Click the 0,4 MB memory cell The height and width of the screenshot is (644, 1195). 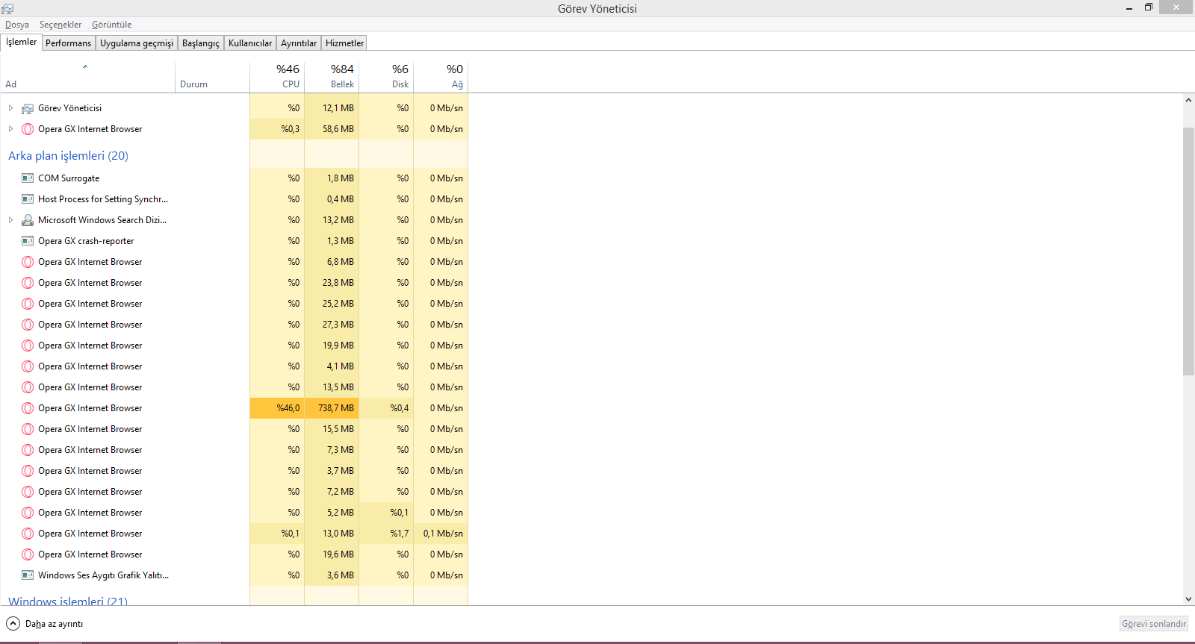[332, 199]
